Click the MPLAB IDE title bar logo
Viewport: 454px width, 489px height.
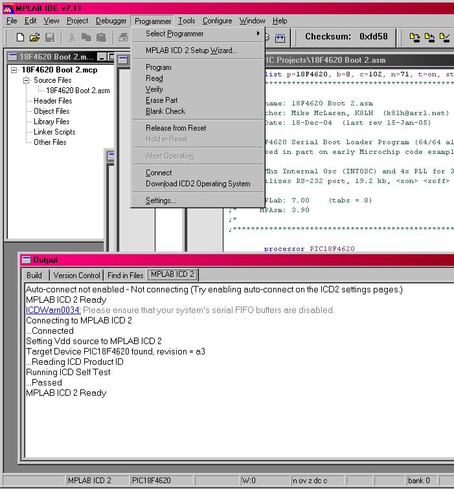8,8
